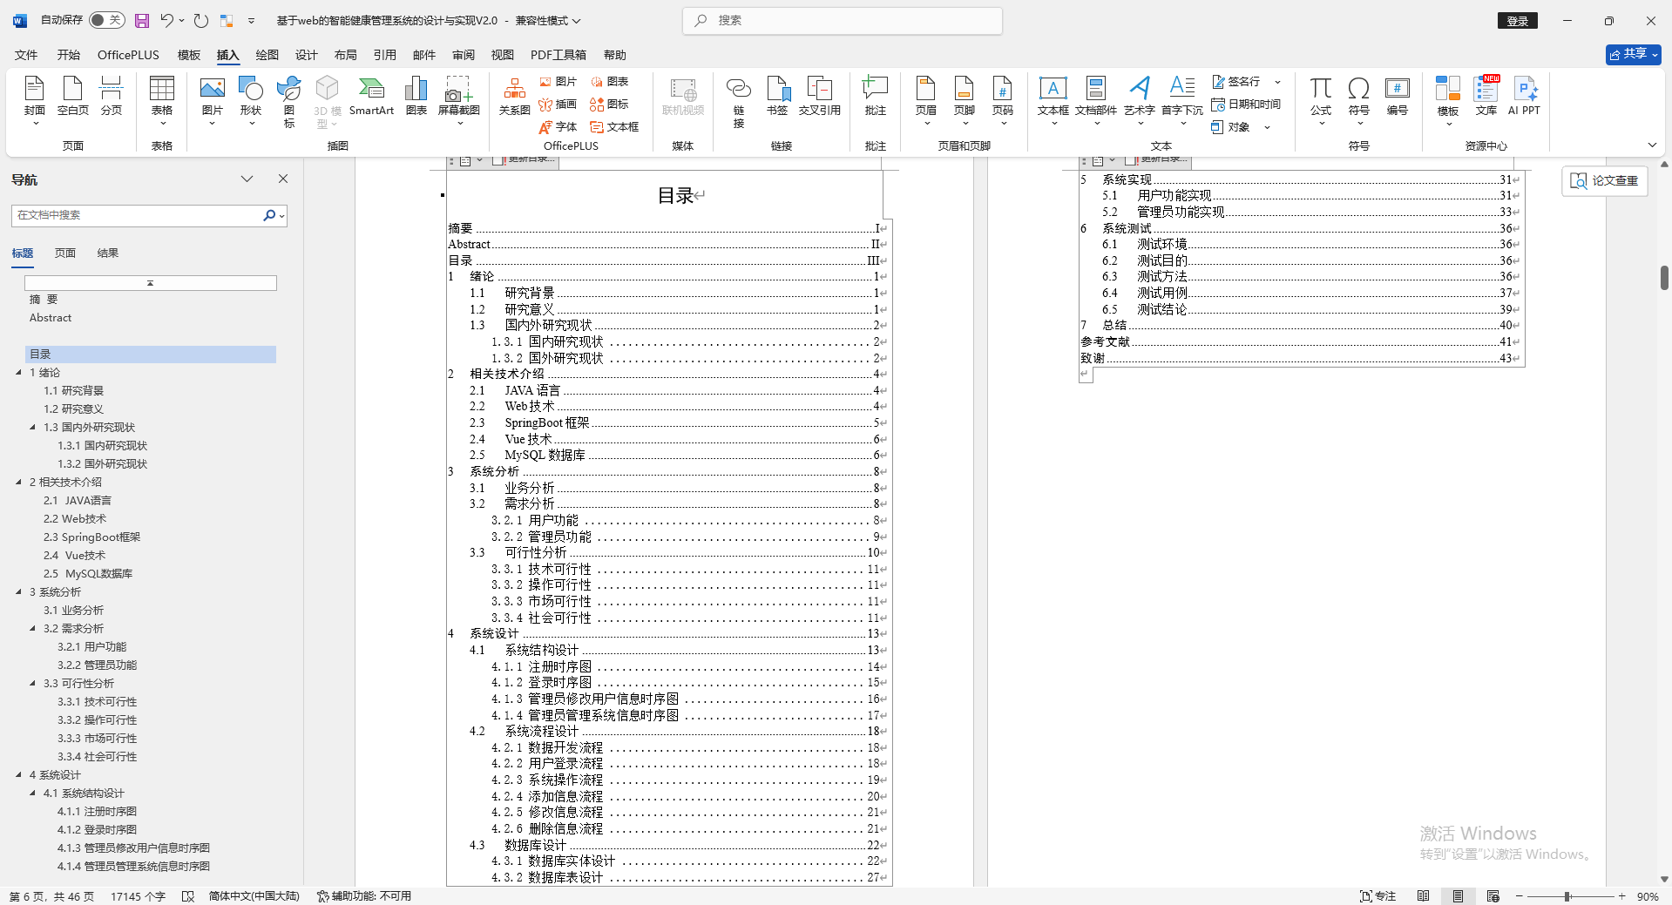Viewport: 1672px width, 905px height.
Task: Click the 论文查重 button
Action: 1603,180
